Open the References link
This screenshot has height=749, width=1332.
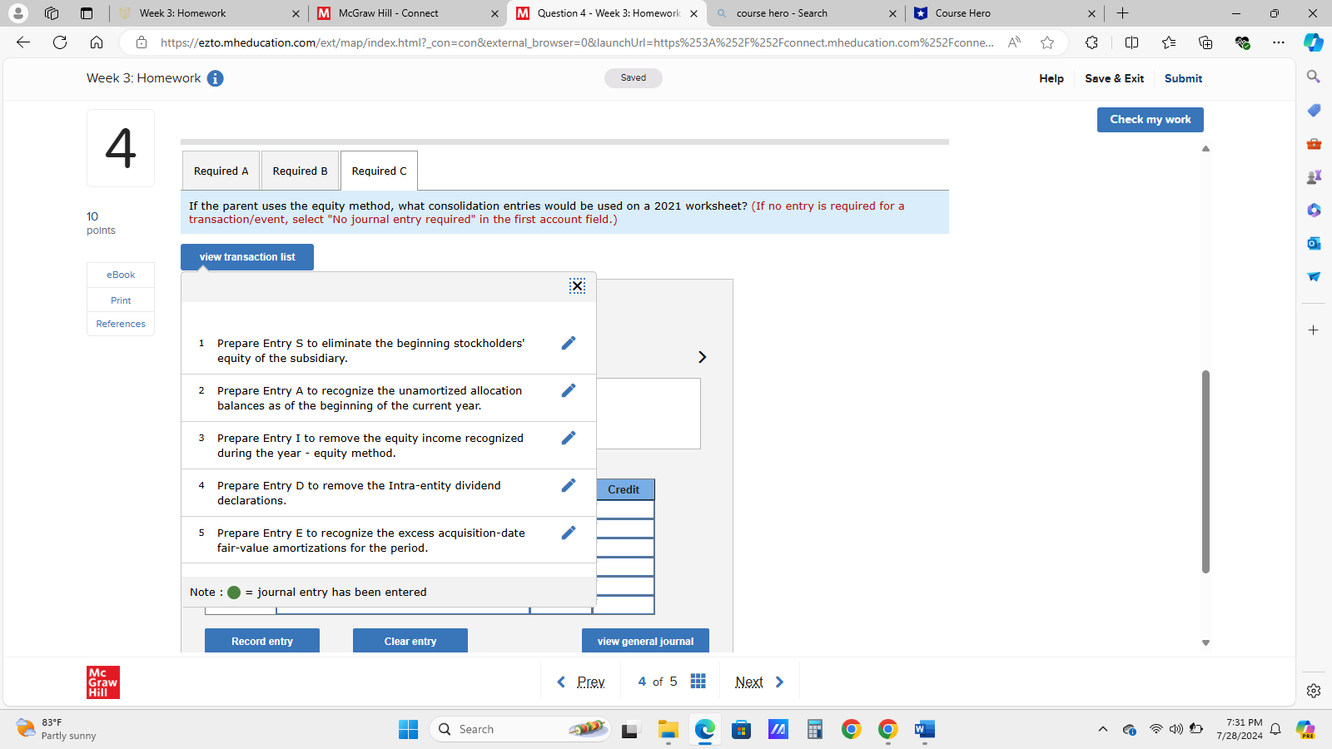click(x=121, y=324)
